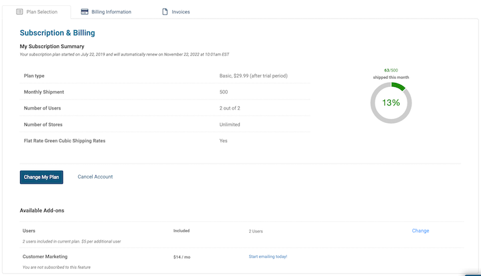Click the shipped this month label
The width and height of the screenshot is (481, 276).
pyautogui.click(x=391, y=78)
